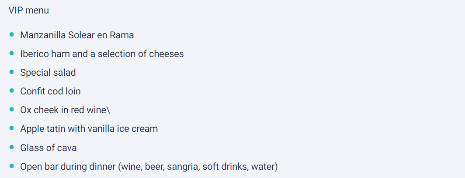Click the bullet point beside Confit cod loin
Viewport: 465px width, 178px height.
click(x=12, y=91)
